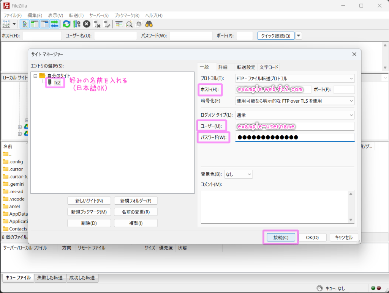Viewport: 389px width, 293px height.
Task: Click the green refresh file lists icon
Action: 66,24
